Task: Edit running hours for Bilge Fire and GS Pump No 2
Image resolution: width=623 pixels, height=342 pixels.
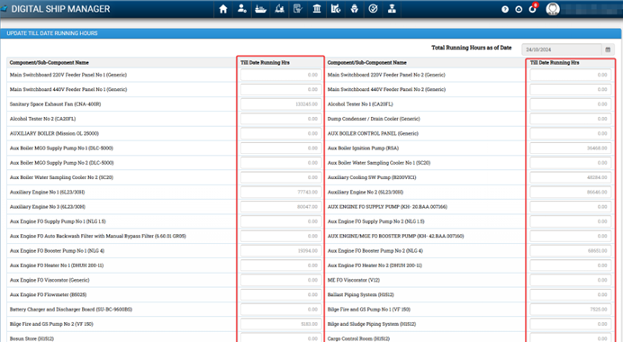Action: tap(281, 325)
